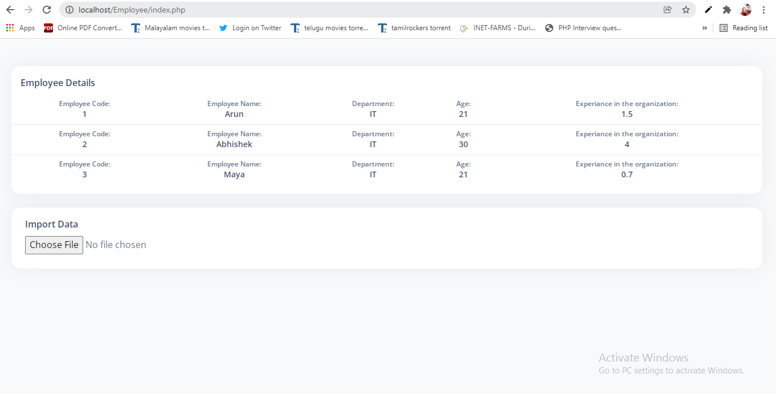Click the Import Data heading
This screenshot has width=776, height=394.
(x=51, y=224)
